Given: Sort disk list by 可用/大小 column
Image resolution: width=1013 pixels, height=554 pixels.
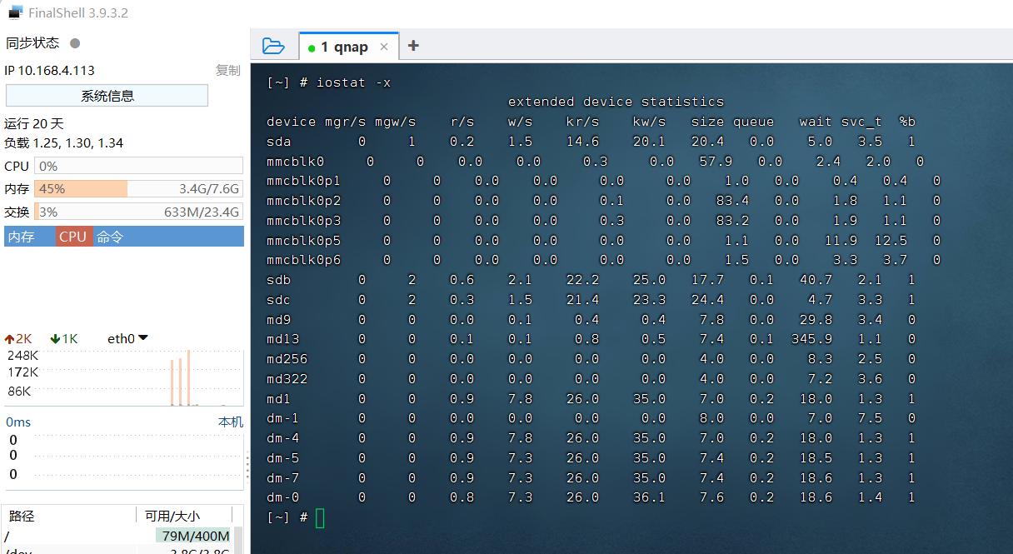Looking at the screenshot, I should coord(172,516).
